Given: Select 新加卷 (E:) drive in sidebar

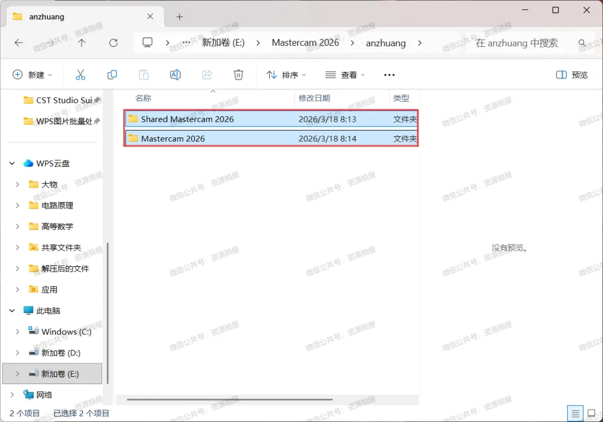Looking at the screenshot, I should tap(52, 373).
